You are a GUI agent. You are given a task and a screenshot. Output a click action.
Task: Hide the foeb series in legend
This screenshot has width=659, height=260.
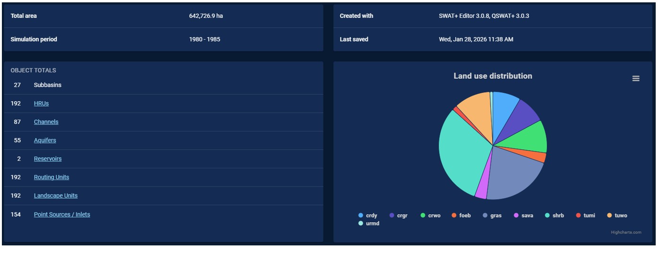click(461, 215)
